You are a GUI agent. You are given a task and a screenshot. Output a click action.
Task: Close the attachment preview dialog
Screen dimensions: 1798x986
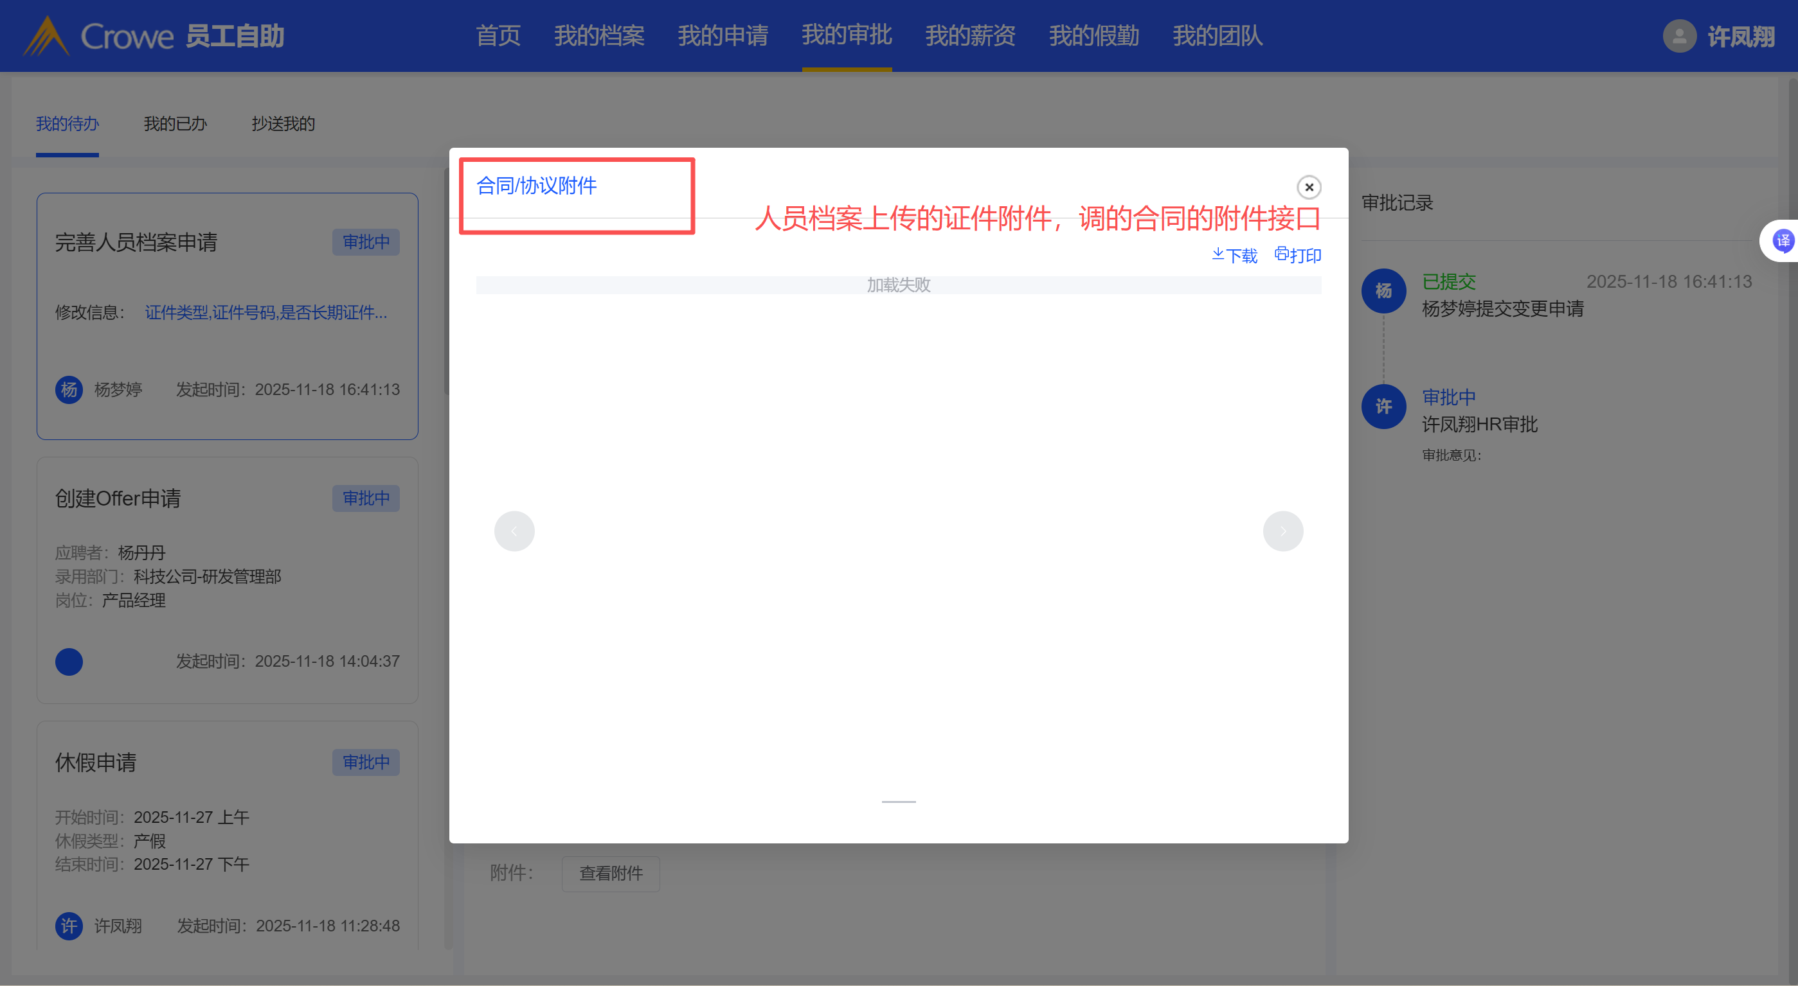tap(1309, 187)
